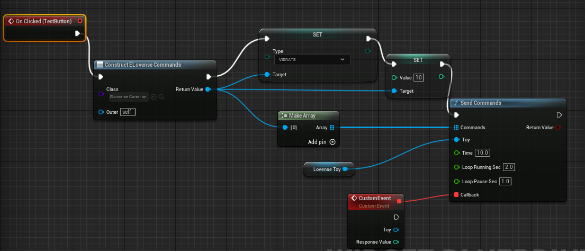The image size is (585, 251).
Task: Click the Response Value pin on CustomEvent
Action: (395, 242)
